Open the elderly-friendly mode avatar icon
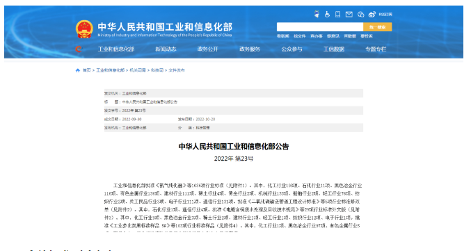Viewport: 471px width, 251px height. point(317,14)
